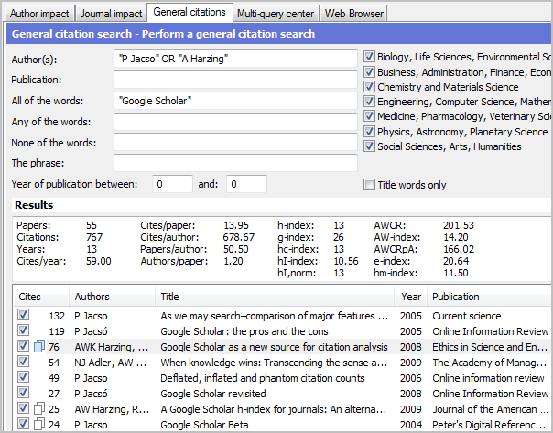The height and width of the screenshot is (433, 553).
Task: Click the end year field after 'and:'
Action: click(x=246, y=184)
